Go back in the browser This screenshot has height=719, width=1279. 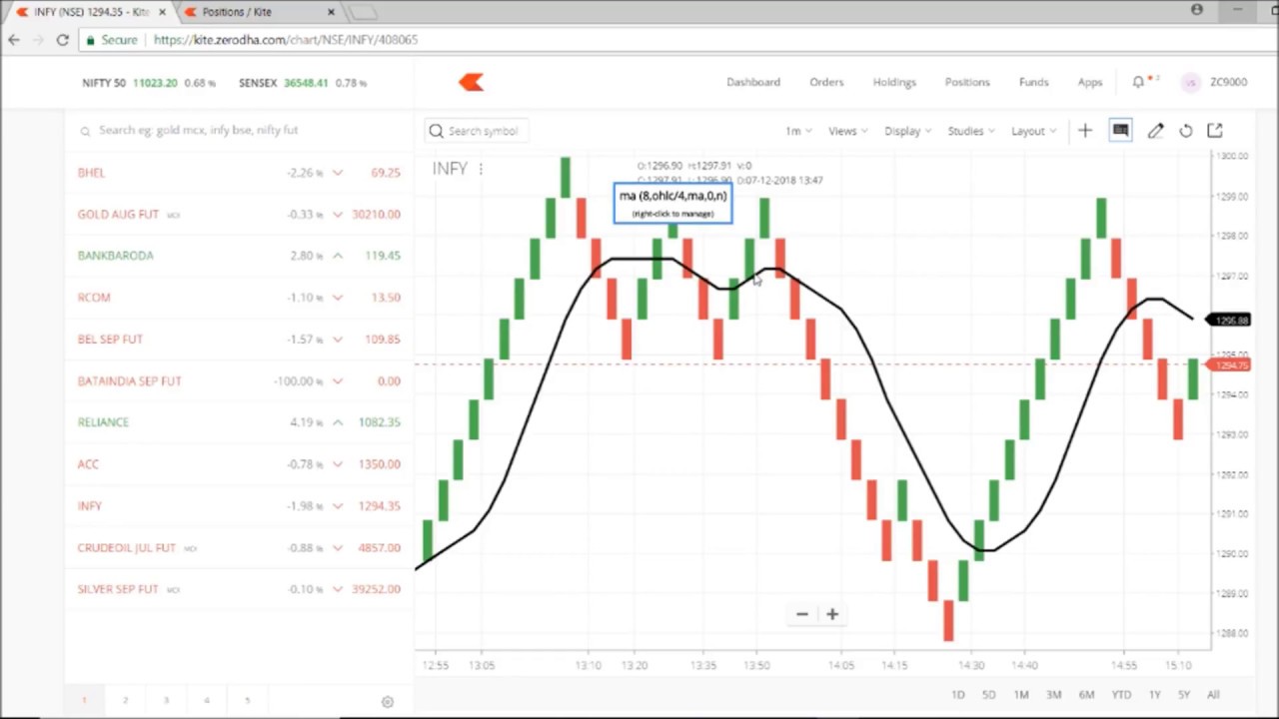pyautogui.click(x=13, y=40)
